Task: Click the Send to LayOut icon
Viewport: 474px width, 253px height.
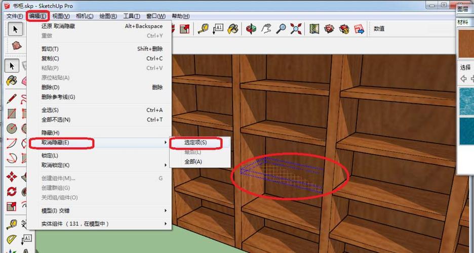Action: click(x=359, y=29)
